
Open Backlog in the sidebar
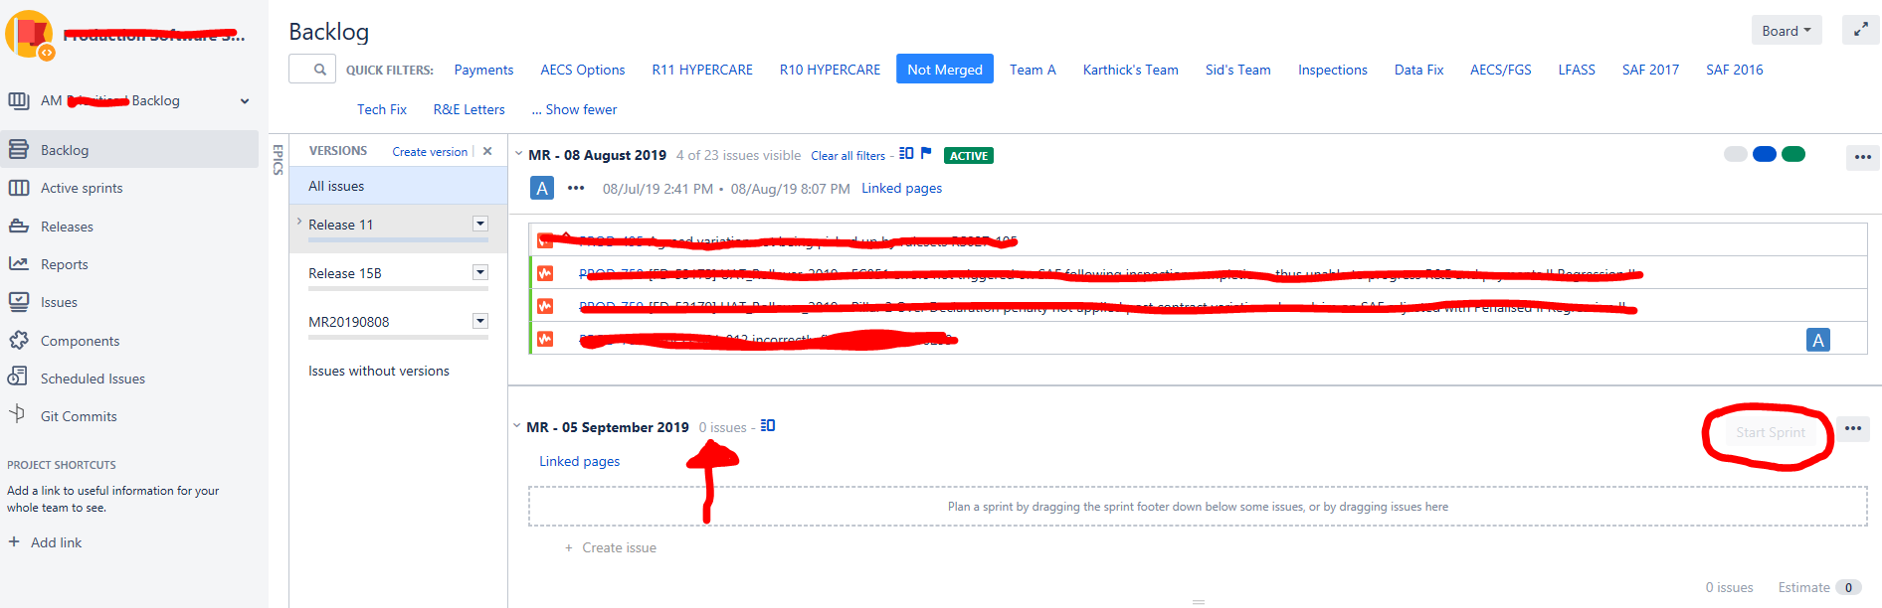[129, 150]
